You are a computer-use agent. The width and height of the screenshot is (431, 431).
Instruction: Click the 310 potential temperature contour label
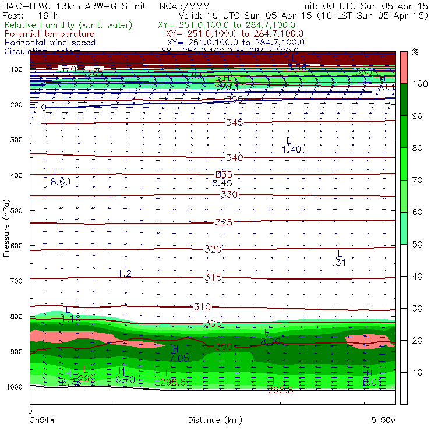coord(202,307)
